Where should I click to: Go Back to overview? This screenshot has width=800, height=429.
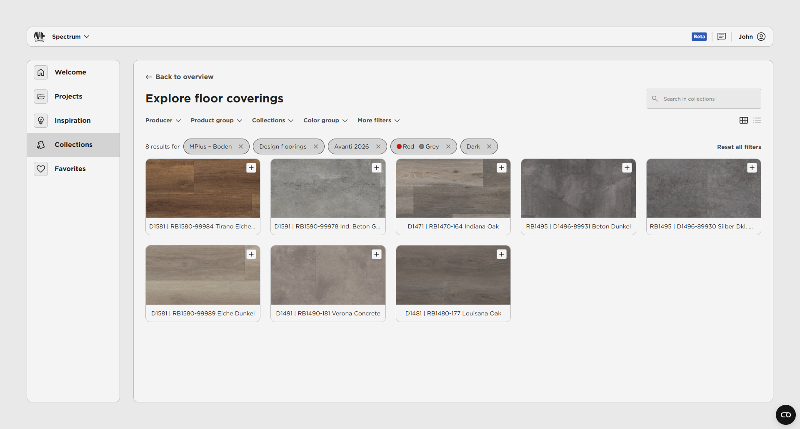(180, 77)
